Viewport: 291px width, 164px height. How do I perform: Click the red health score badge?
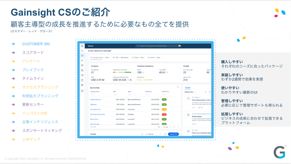point(164,114)
